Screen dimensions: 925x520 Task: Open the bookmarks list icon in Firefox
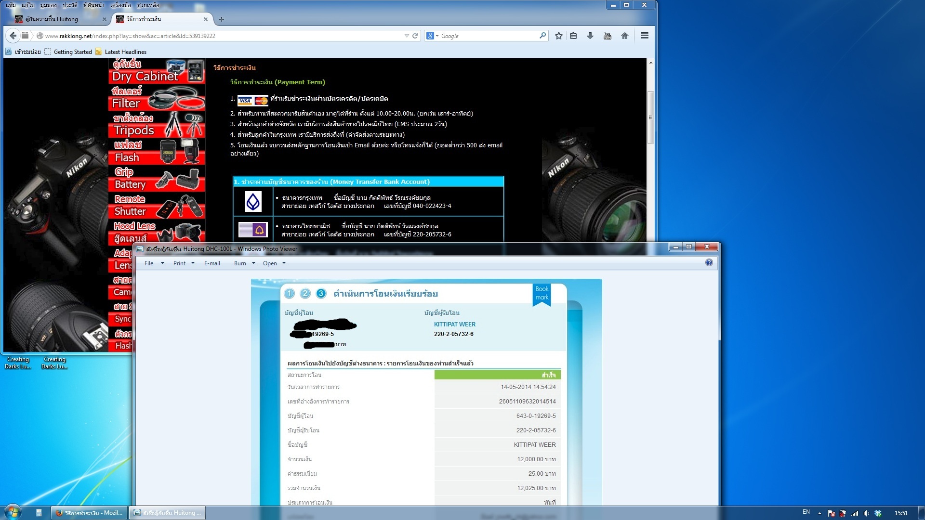573,36
